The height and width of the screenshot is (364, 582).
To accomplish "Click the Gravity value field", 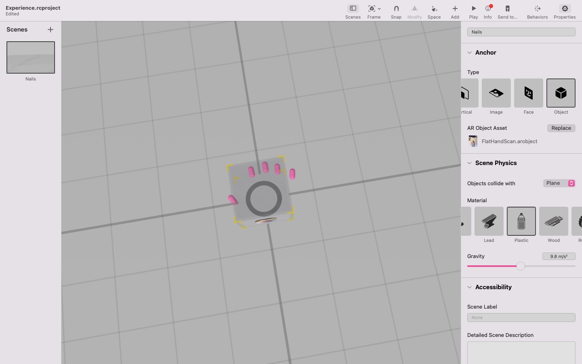I will click(x=559, y=256).
